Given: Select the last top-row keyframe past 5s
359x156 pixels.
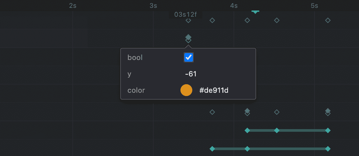Looking at the screenshot, I should click(328, 20).
